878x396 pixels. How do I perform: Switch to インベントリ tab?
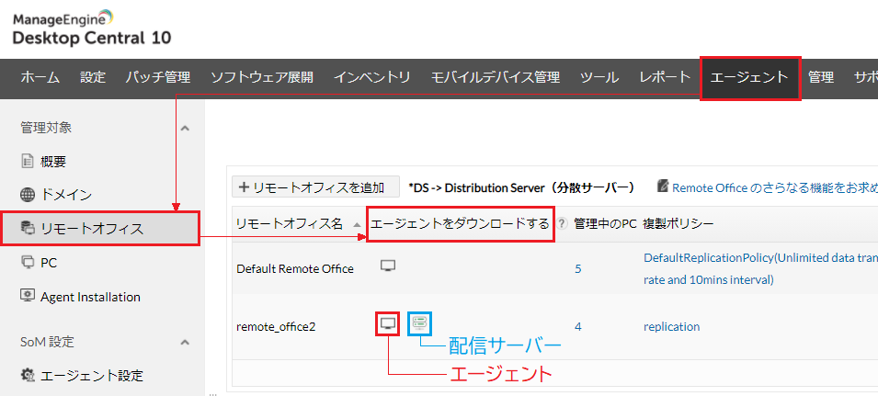click(372, 78)
